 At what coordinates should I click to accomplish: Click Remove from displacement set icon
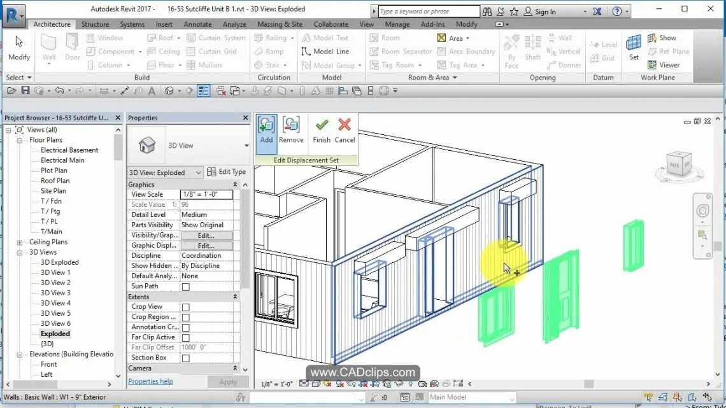click(291, 130)
